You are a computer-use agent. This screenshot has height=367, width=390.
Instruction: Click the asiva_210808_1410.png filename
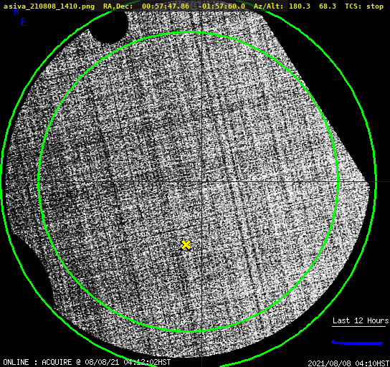click(x=49, y=6)
